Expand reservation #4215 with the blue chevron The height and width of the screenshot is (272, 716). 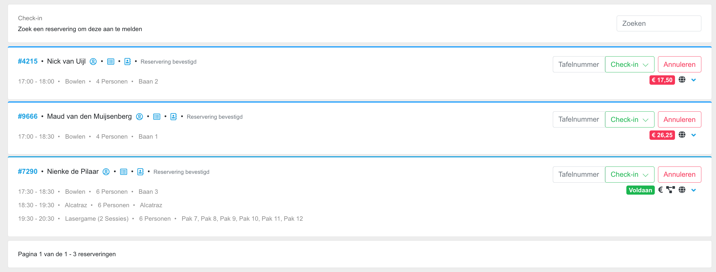(x=693, y=80)
